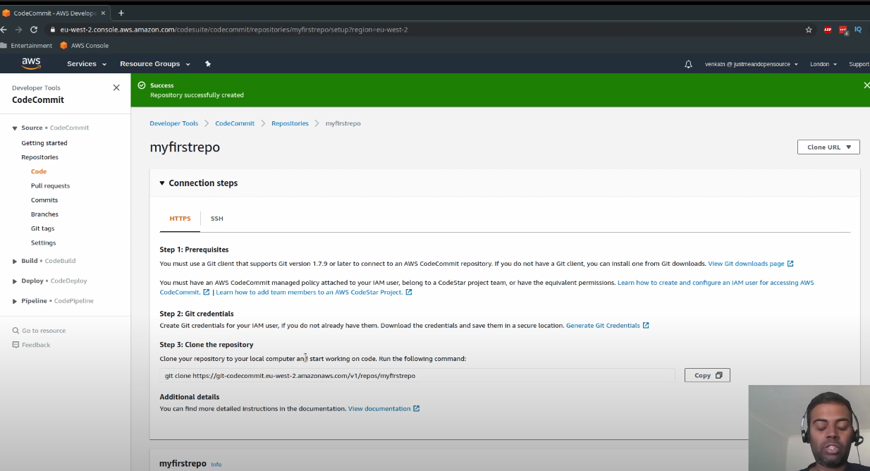Viewport: 870px width, 471px height.
Task: Open Commits in sidebar
Action: (x=44, y=200)
